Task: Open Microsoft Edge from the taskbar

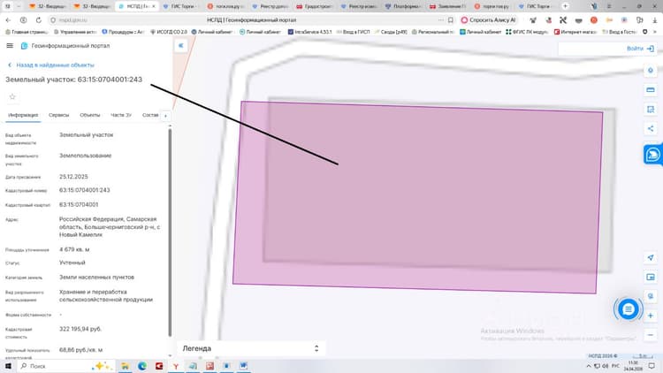Action: [142, 366]
